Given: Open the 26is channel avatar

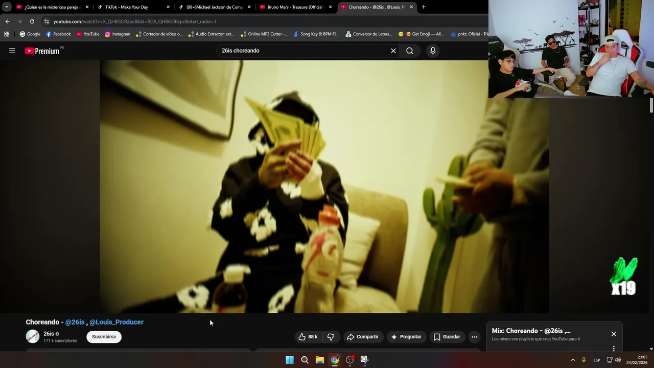Looking at the screenshot, I should click(x=33, y=336).
